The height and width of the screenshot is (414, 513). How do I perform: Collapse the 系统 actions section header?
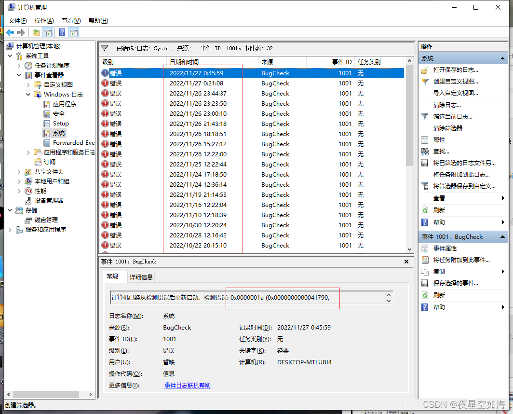(502, 58)
